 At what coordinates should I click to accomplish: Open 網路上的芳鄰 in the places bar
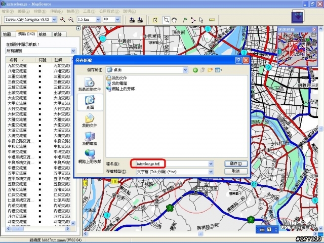(x=90, y=156)
